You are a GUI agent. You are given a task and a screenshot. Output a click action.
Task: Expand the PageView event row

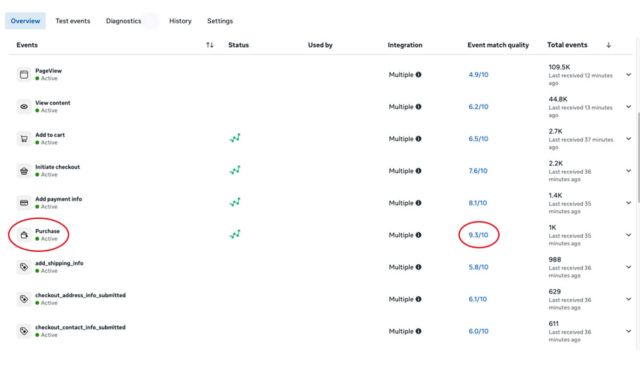pos(628,75)
